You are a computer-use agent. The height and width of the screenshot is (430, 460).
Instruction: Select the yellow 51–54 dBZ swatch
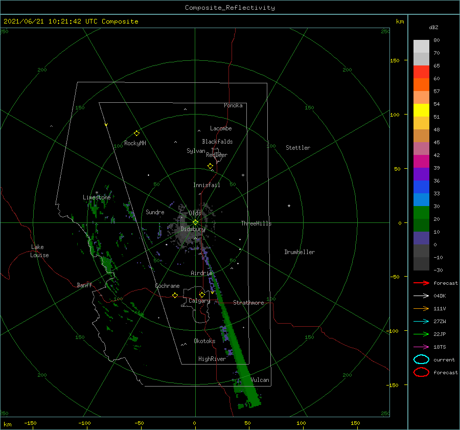pyautogui.click(x=421, y=110)
